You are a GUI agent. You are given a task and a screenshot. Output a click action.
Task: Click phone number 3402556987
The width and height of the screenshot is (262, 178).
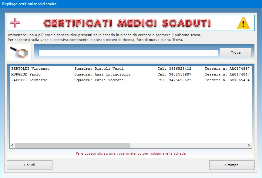180,74
